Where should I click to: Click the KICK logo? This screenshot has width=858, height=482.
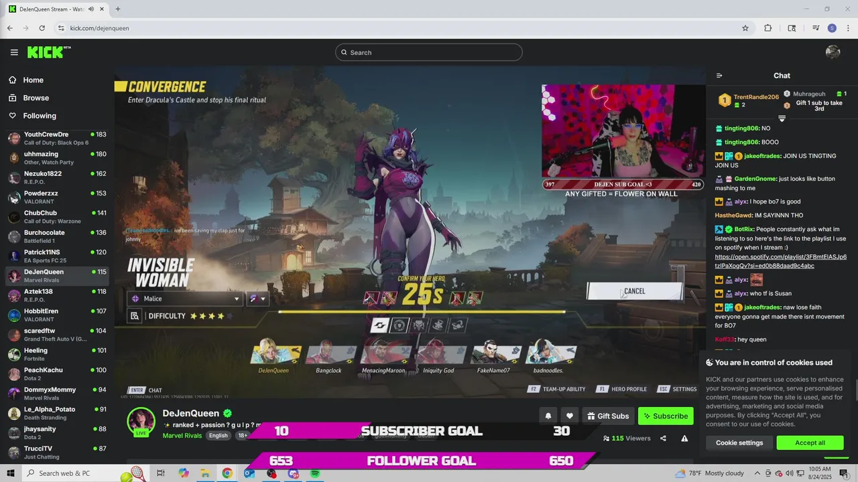[x=49, y=52]
